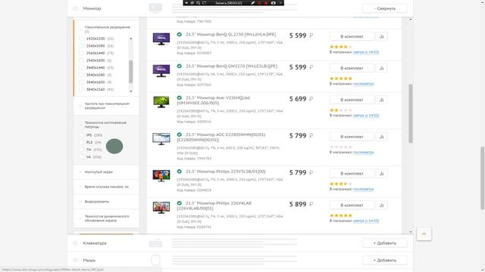
Task: Click star rating of Philips 226V4LAB
Action: click(341, 215)
